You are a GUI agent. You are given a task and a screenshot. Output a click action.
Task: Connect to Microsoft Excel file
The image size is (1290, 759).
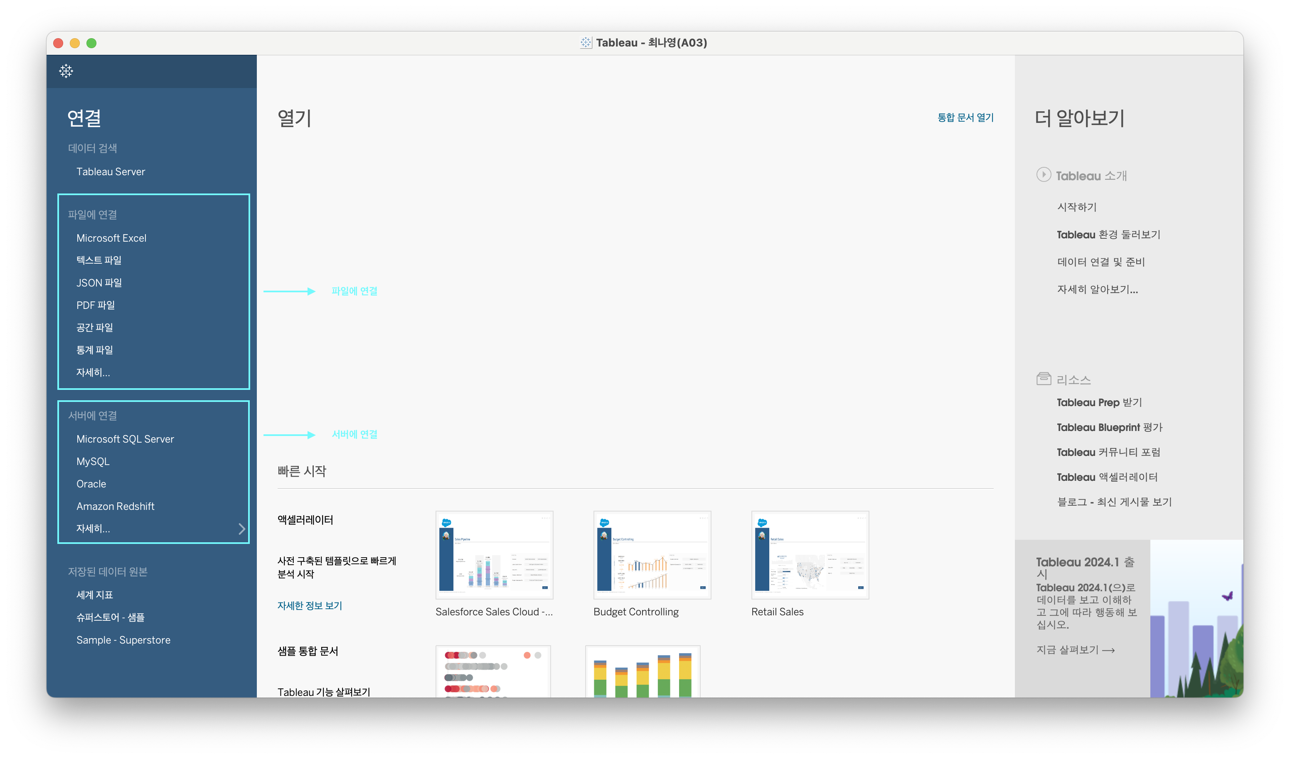click(x=111, y=238)
